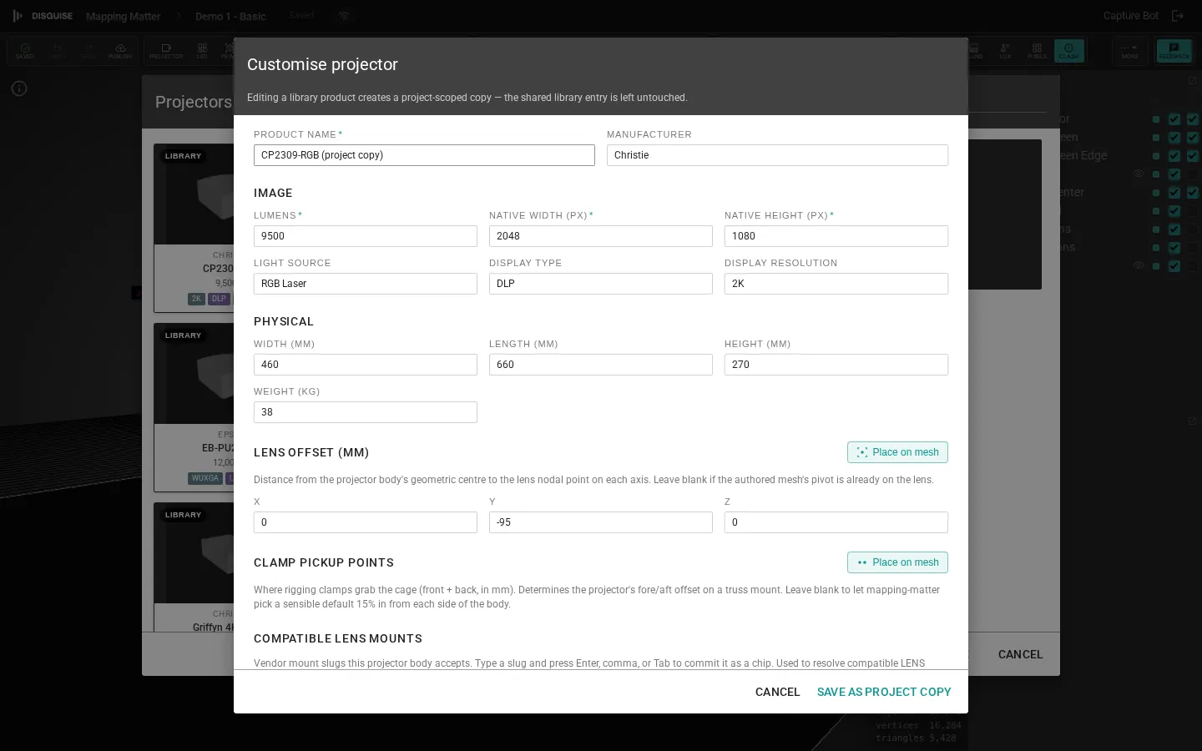Click Place on mesh for Lens Offset
The width and height of the screenshot is (1202, 751).
(x=897, y=452)
